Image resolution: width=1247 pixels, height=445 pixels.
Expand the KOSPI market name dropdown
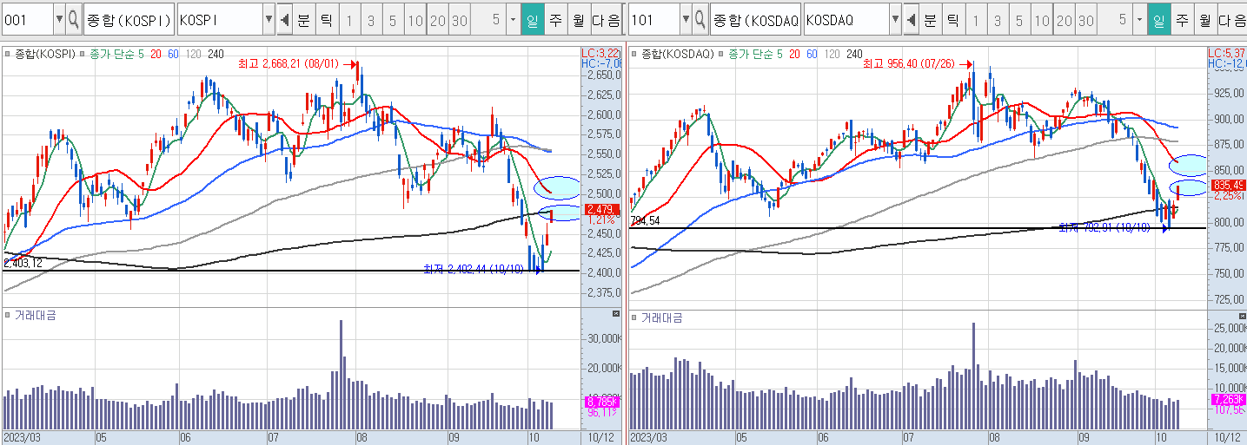[268, 19]
